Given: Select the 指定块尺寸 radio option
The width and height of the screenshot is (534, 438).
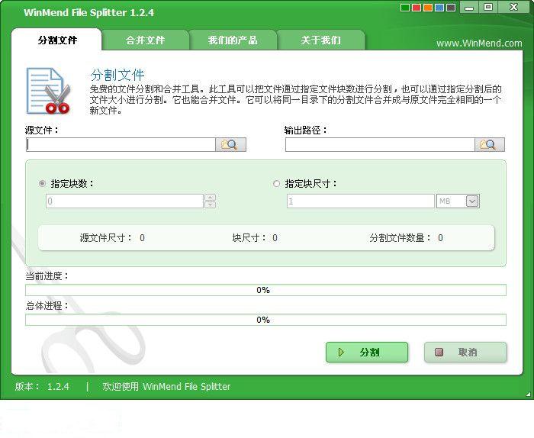Looking at the screenshot, I should pos(276,184).
